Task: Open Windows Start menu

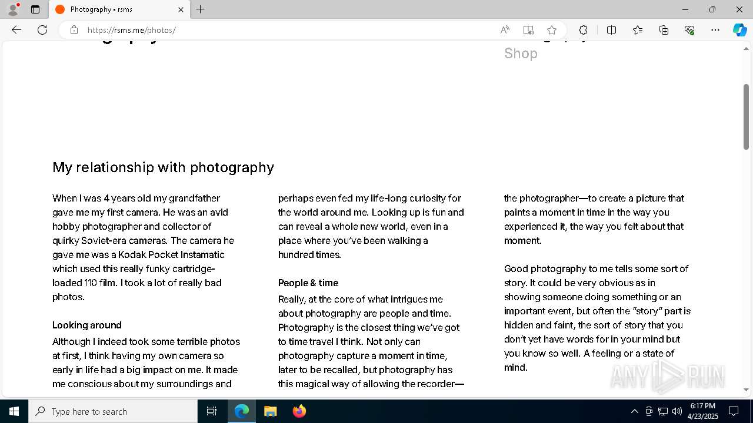Action: coord(14,411)
